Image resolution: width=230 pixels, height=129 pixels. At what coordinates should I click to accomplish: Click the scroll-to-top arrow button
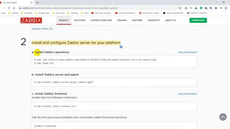click(x=223, y=117)
